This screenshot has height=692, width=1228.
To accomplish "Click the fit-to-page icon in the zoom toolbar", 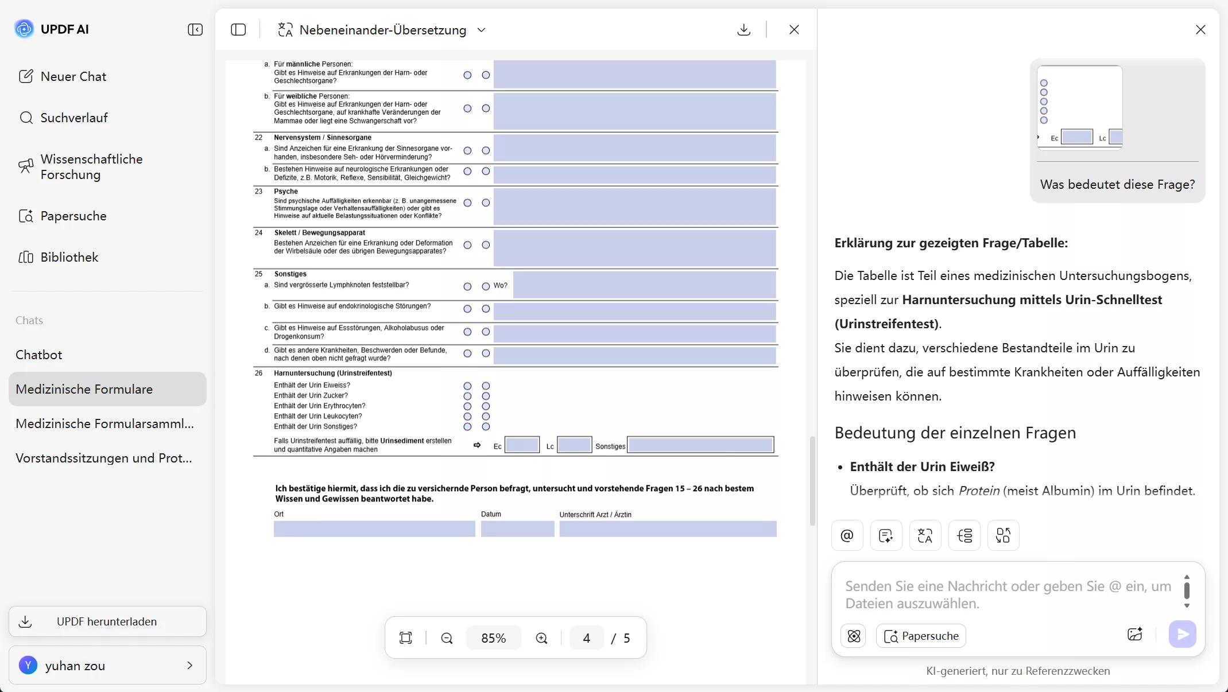I will 406,637.
